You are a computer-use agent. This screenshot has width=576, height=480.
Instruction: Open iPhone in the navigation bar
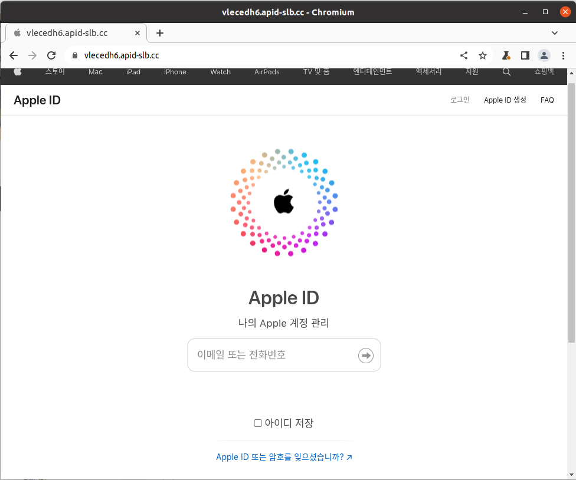[175, 72]
